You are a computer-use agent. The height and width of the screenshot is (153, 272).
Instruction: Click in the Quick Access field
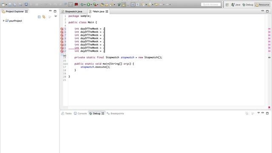(211, 5)
